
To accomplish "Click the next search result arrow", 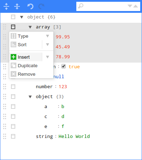I will point(130,6).
